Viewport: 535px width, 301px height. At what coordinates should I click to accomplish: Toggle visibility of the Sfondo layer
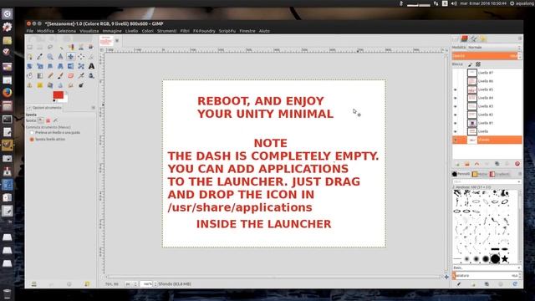(x=455, y=140)
